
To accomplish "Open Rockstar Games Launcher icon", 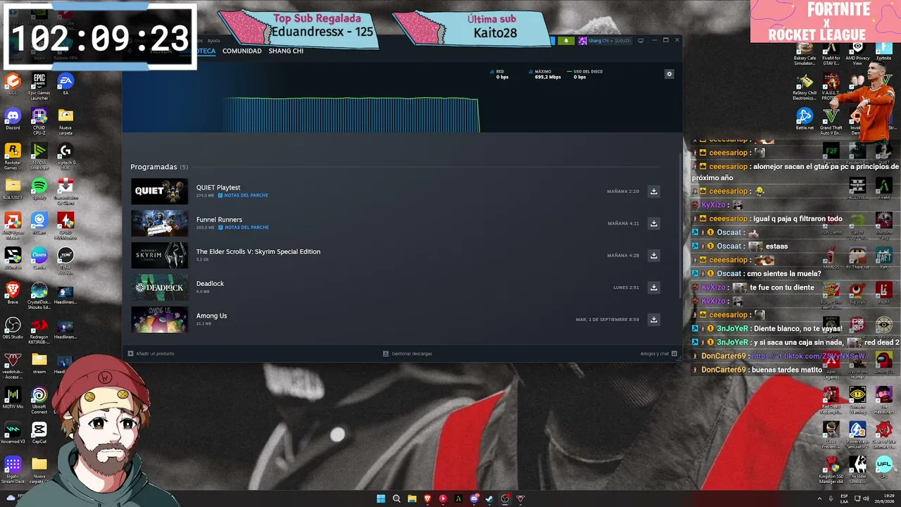I will pos(13,156).
